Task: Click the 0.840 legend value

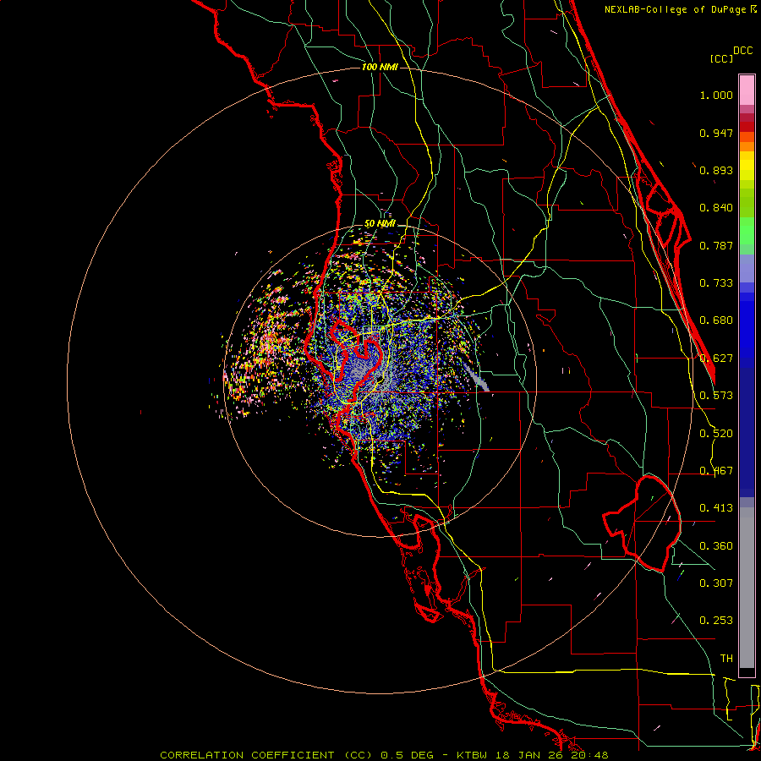Action: (716, 208)
